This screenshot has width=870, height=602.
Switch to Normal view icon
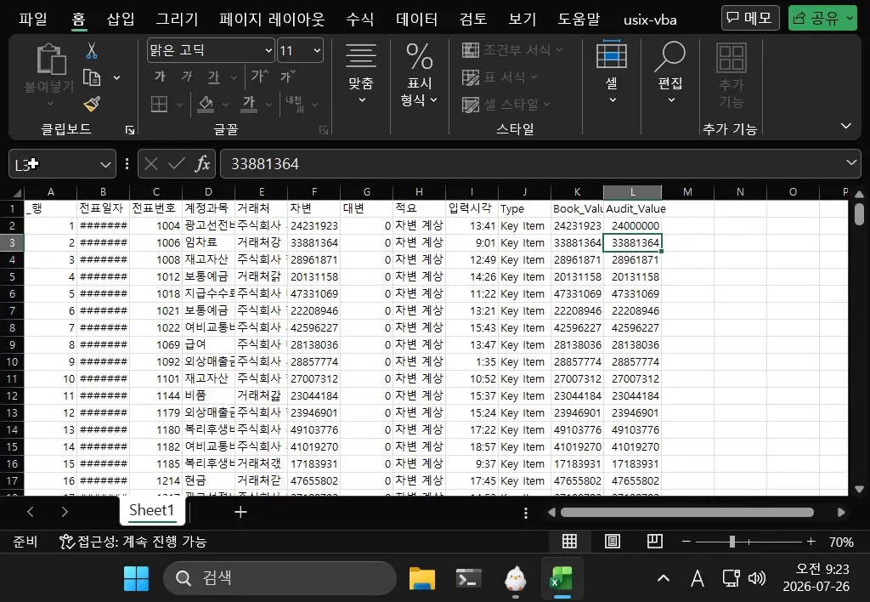pos(570,542)
